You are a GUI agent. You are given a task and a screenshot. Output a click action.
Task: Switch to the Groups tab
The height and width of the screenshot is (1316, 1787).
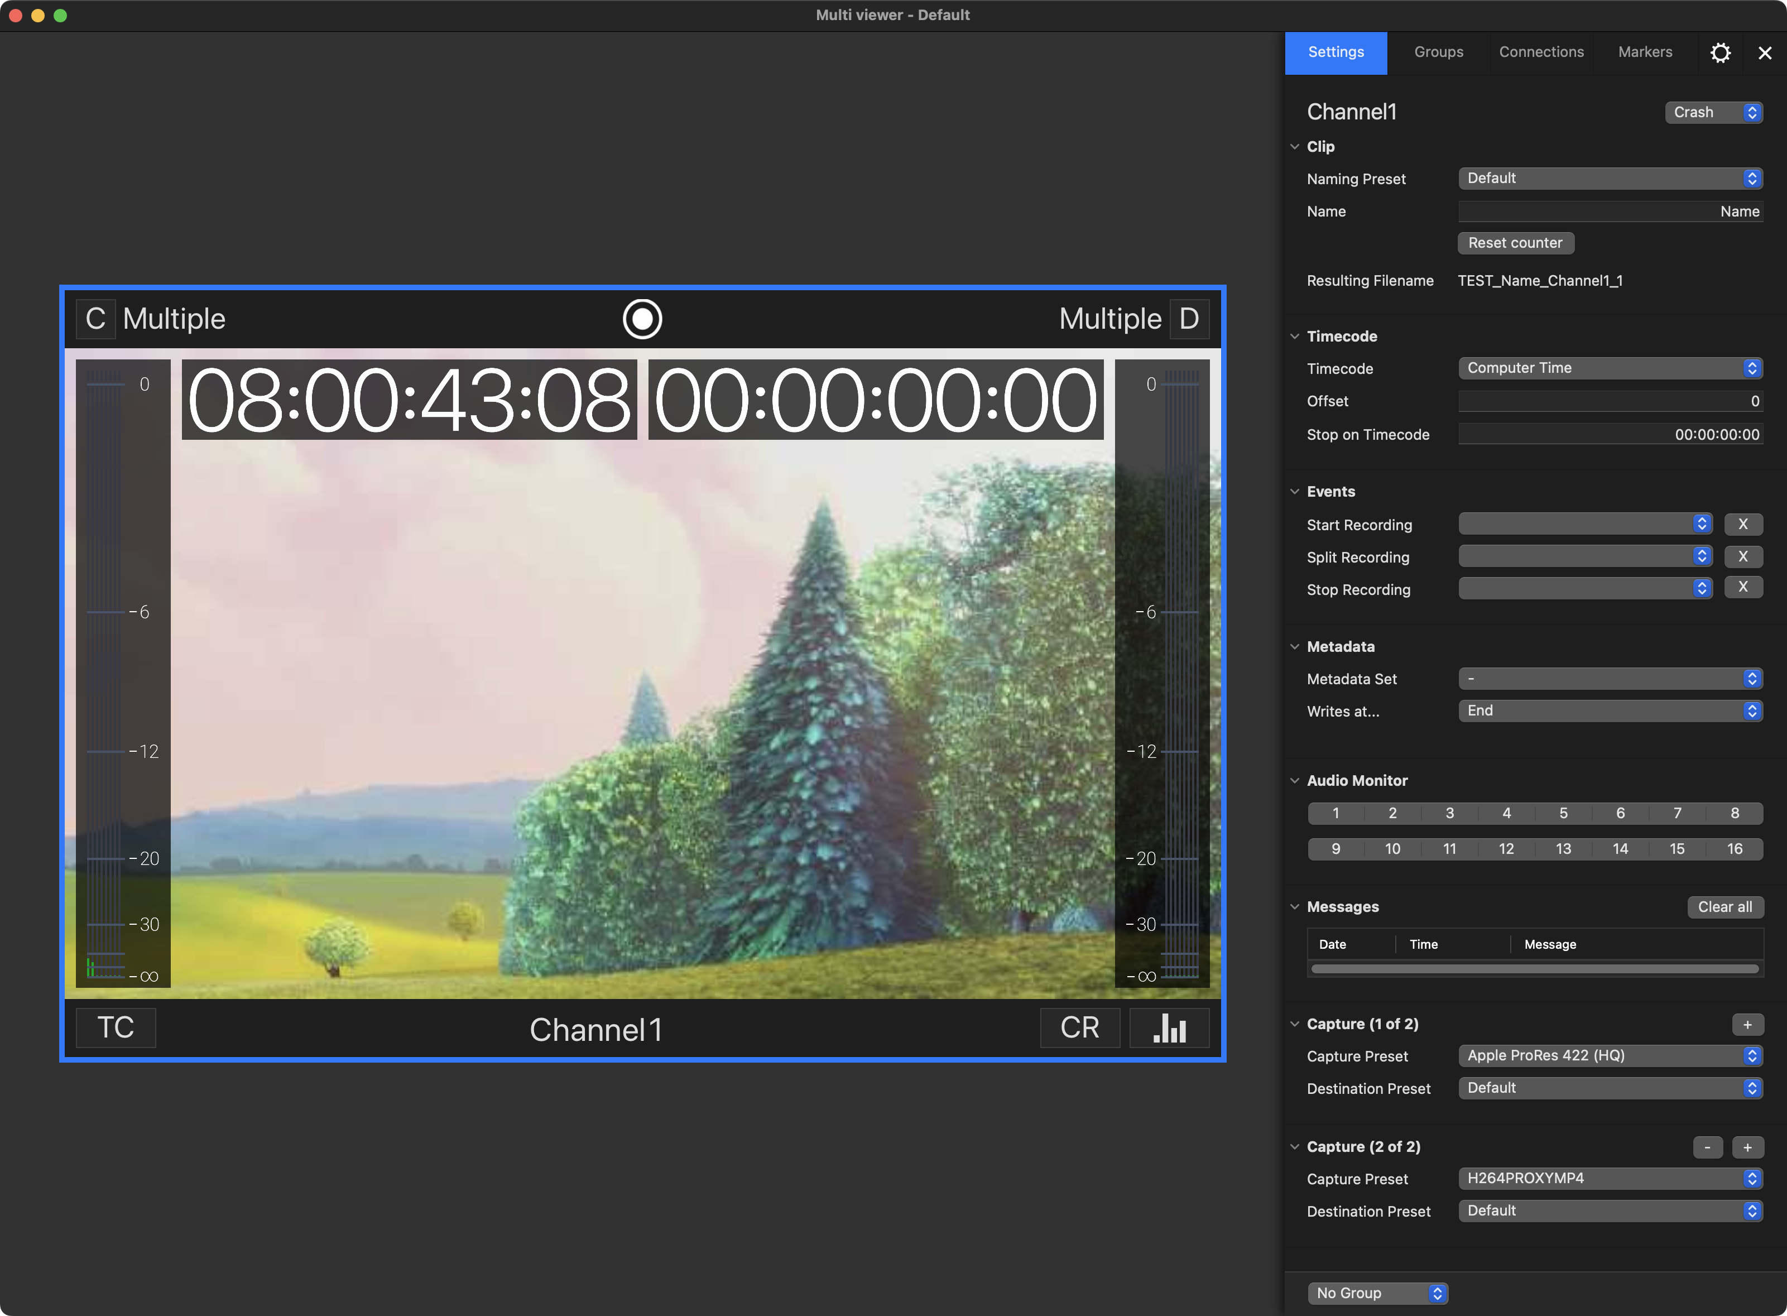[x=1439, y=52]
